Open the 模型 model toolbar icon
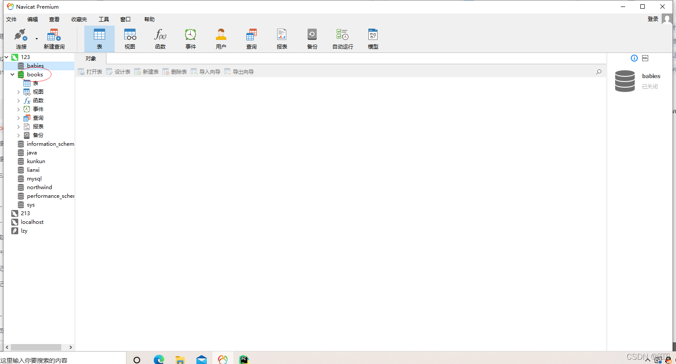676x364 pixels. [373, 39]
